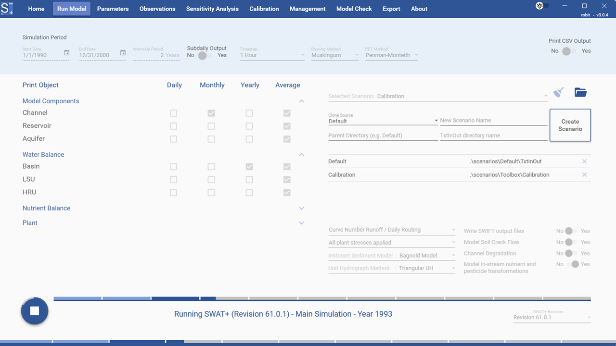Screen dimensions: 616x346
Task: Collapse the Model Components section
Action: tap(301, 101)
